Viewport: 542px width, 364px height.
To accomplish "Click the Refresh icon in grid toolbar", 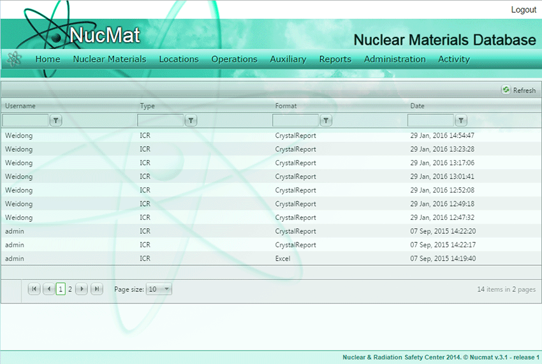I will [x=506, y=91].
